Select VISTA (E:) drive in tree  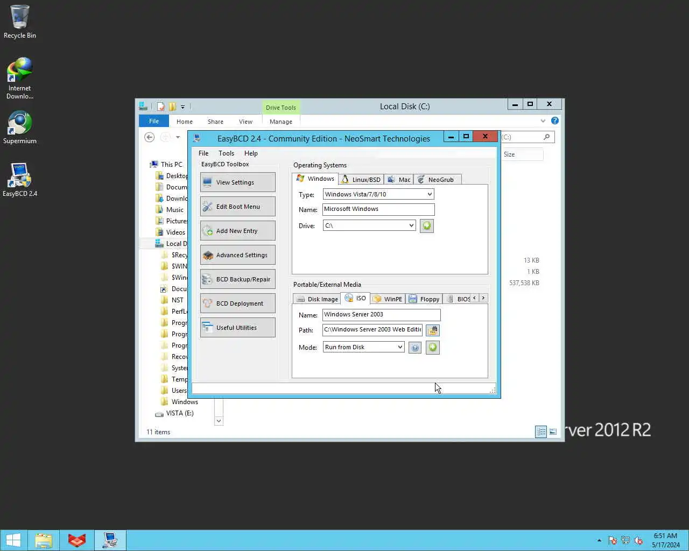pos(179,413)
